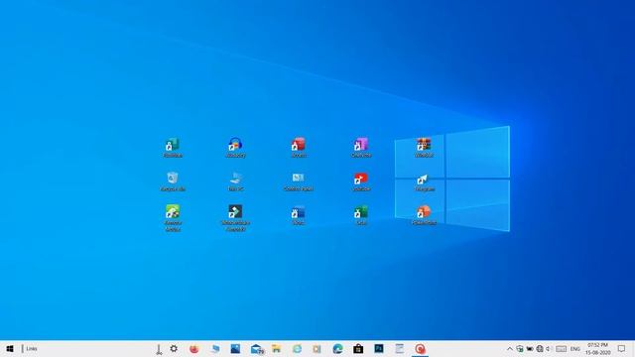
Task: Open Microsoft Store from the taskbar
Action: tap(358, 348)
